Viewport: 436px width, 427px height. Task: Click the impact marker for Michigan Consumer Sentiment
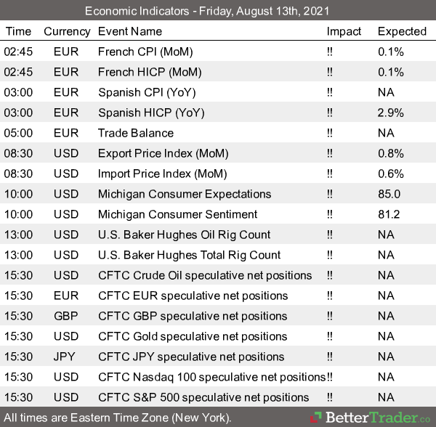click(331, 214)
